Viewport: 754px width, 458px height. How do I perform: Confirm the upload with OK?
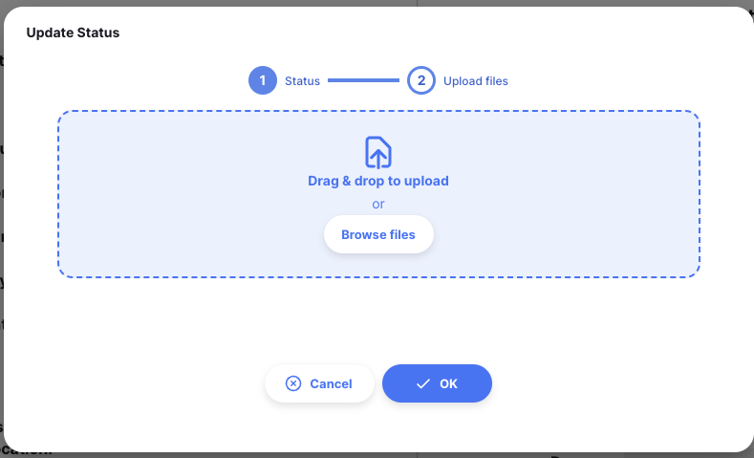[437, 383]
